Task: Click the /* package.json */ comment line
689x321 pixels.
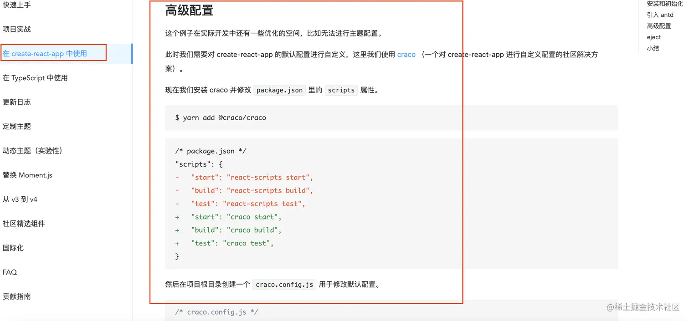Action: pos(211,151)
